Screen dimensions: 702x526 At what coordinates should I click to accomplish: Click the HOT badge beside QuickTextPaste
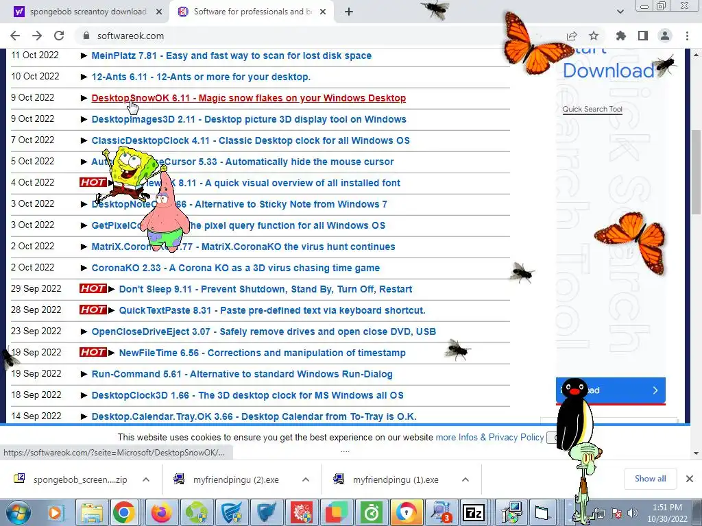[93, 310]
